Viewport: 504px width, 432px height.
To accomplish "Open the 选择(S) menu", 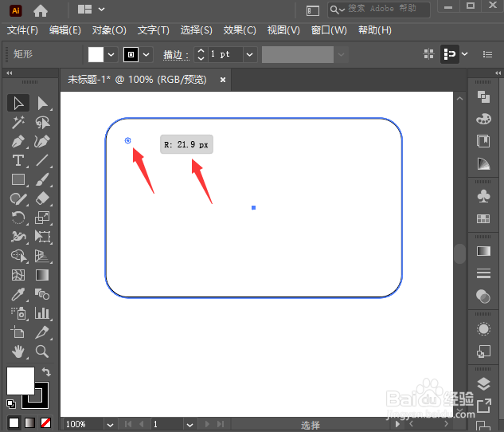I will point(196,30).
